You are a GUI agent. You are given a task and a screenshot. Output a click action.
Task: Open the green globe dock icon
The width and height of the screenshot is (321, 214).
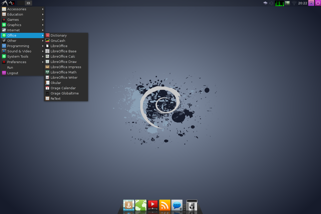pyautogui.click(x=141, y=205)
